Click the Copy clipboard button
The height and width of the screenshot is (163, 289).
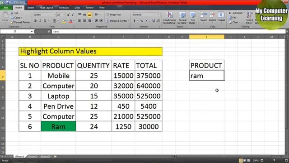click(x=16, y=18)
